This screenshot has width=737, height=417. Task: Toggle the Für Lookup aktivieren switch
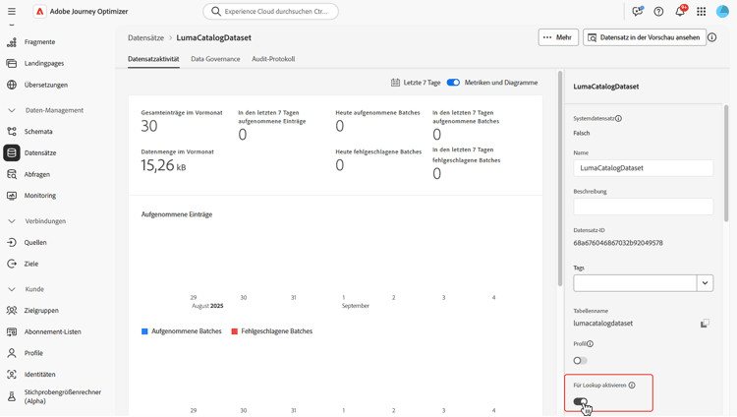click(580, 401)
